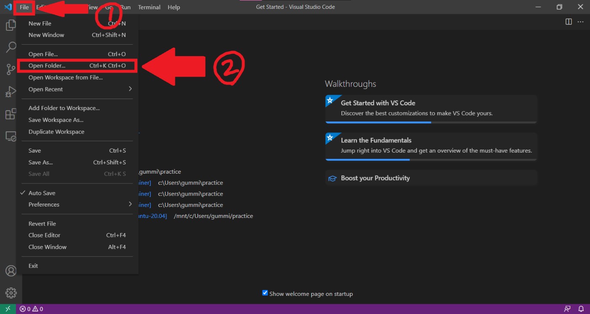This screenshot has width=590, height=314.
Task: Choose New Window menu entry
Action: (77, 35)
